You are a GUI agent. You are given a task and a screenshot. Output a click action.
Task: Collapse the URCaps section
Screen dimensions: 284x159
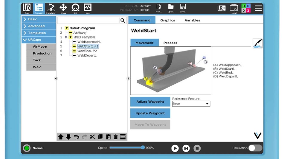(39, 40)
